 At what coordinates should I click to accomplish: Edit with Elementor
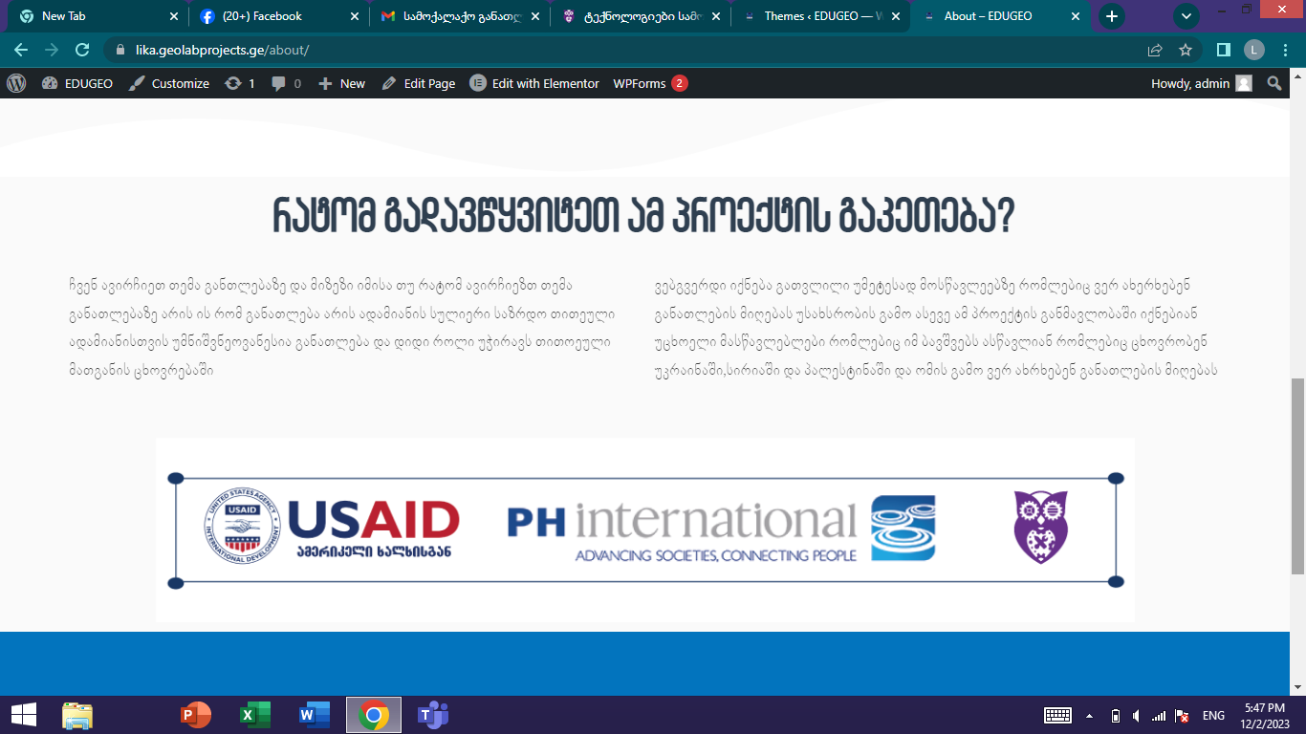pyautogui.click(x=534, y=83)
